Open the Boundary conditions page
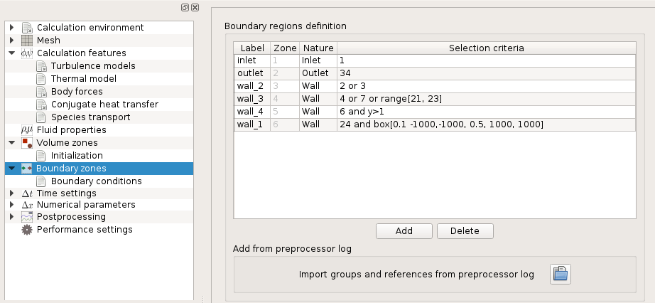 [97, 181]
